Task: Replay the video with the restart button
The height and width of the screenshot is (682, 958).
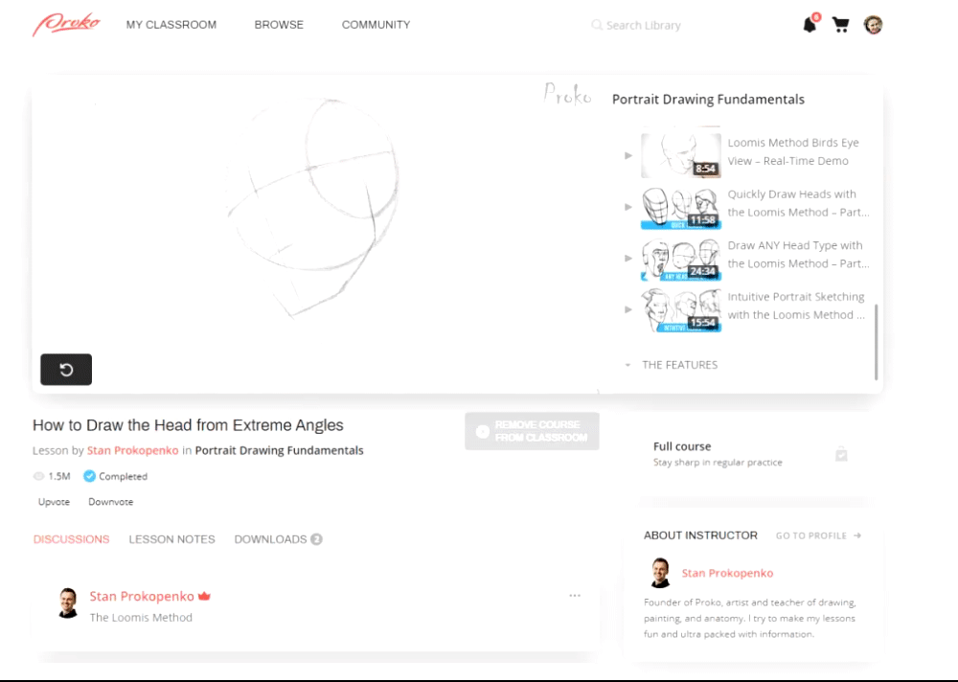Action: 66,369
